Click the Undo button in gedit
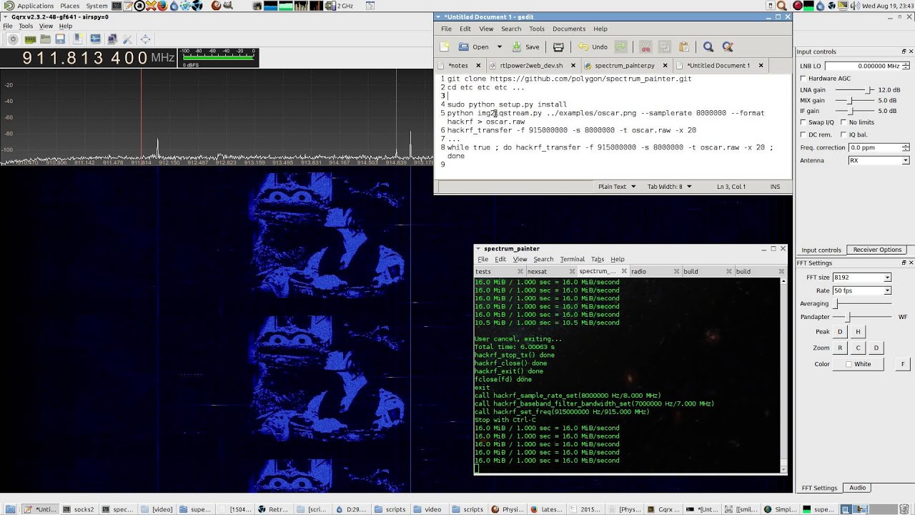Screen dimensions: 915x515 tap(593, 47)
